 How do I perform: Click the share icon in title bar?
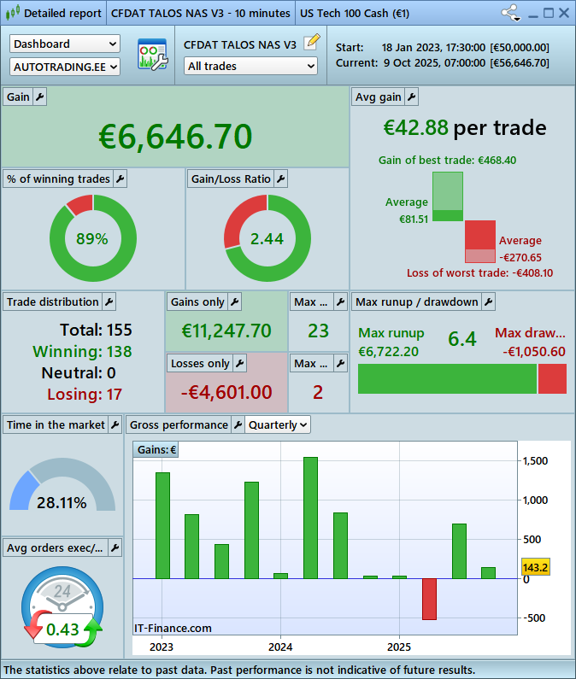(x=511, y=13)
